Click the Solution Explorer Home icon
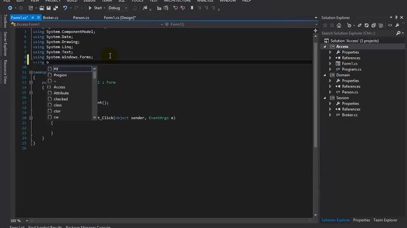The width and height of the screenshot is (407, 228). tap(339, 25)
